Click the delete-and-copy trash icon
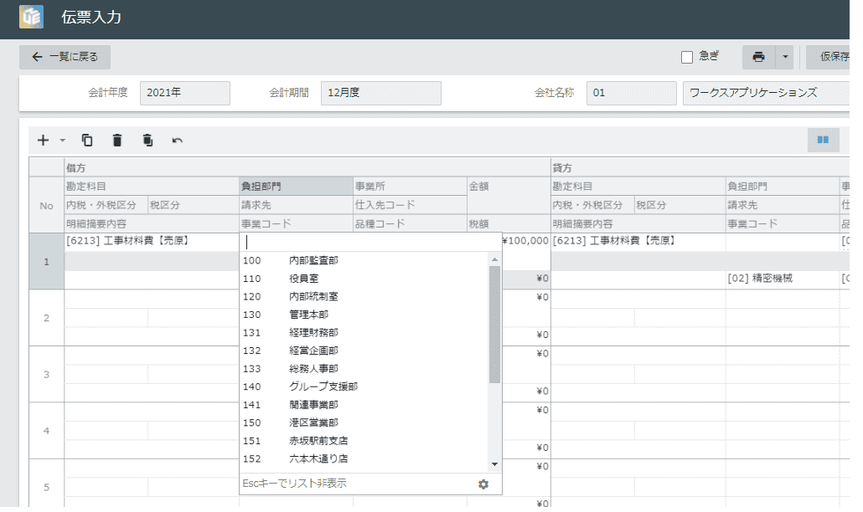This screenshot has height=512, width=863. (147, 140)
